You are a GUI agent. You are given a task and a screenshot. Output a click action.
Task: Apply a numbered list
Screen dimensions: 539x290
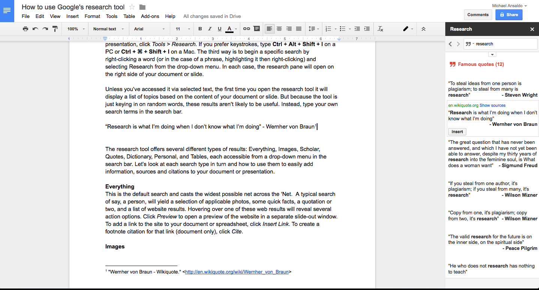[x=328, y=29]
